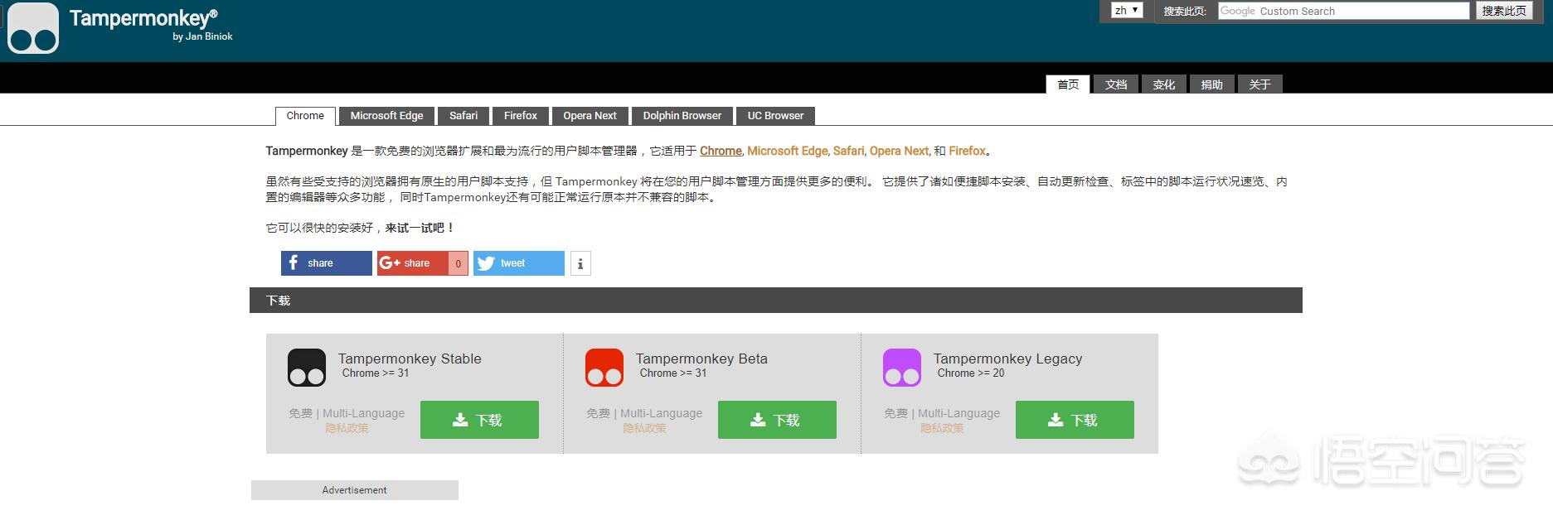Click the red Tampermonkey Beta icon
Image resolution: width=1553 pixels, height=515 pixels.
click(x=604, y=368)
